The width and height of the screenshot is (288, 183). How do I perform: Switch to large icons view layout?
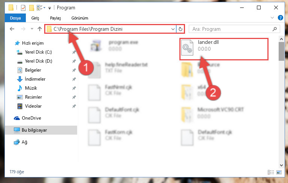pos(279,172)
